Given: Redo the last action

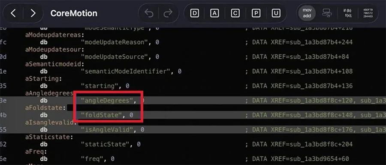Looking at the screenshot, I should pyautogui.click(x=168, y=13).
